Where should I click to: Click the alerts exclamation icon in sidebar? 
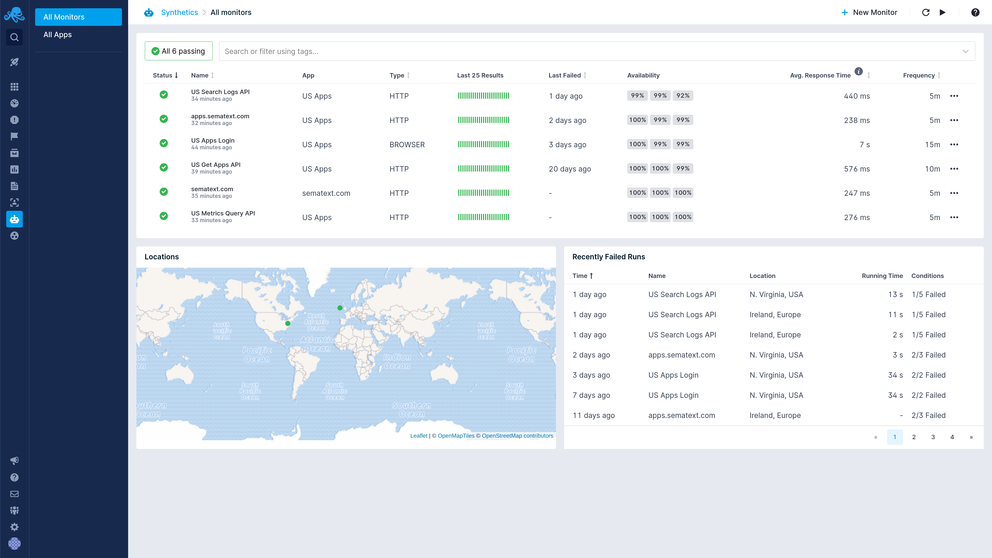[14, 120]
